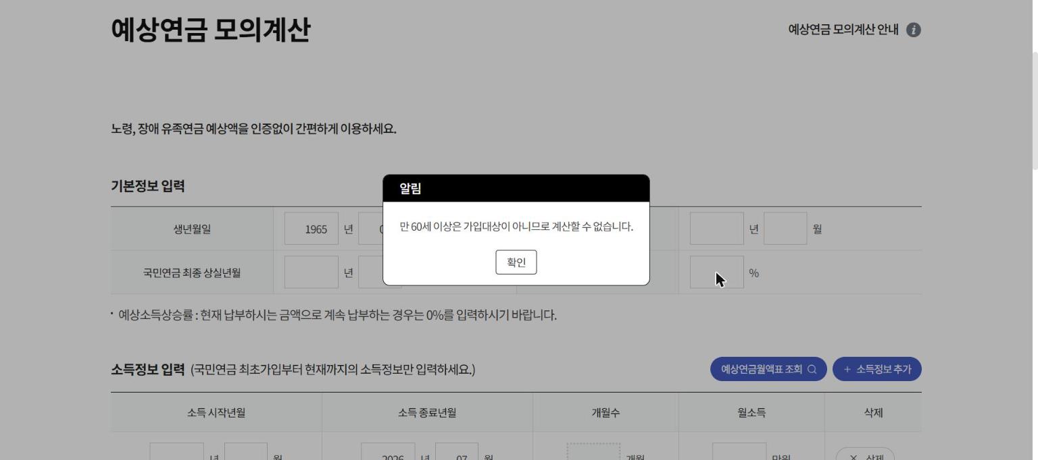The width and height of the screenshot is (1038, 460).
Task: Click the 소득정보 입력 section heading
Action: (x=147, y=369)
